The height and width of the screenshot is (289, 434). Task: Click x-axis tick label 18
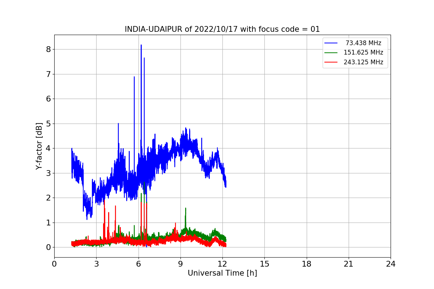(306, 264)
